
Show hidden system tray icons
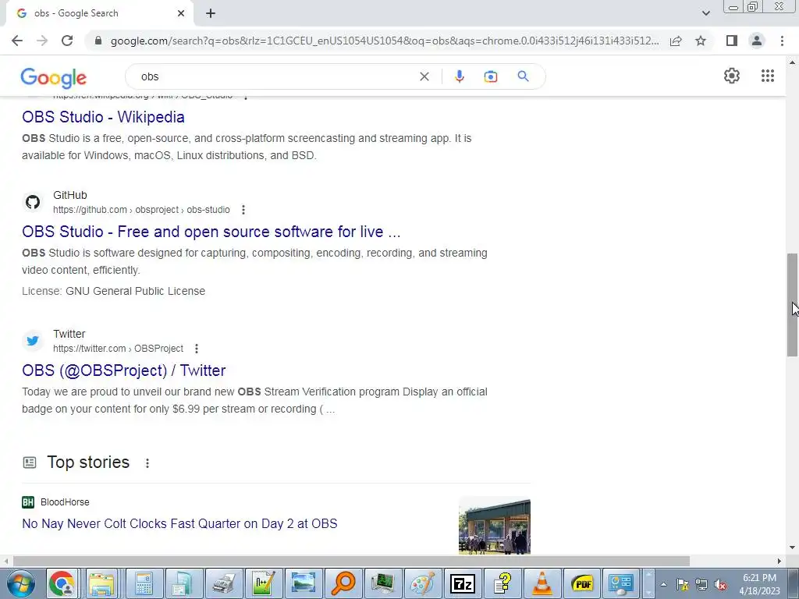click(x=663, y=584)
